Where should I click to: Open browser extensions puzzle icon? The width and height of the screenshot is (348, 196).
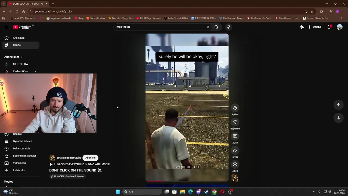point(321,11)
